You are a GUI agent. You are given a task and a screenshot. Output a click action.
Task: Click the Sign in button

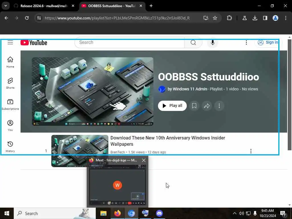pos(268,42)
